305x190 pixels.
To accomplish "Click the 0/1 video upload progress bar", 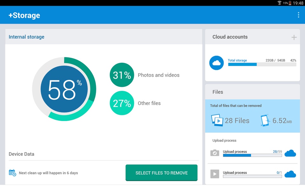I will pyautogui.click(x=252, y=176).
